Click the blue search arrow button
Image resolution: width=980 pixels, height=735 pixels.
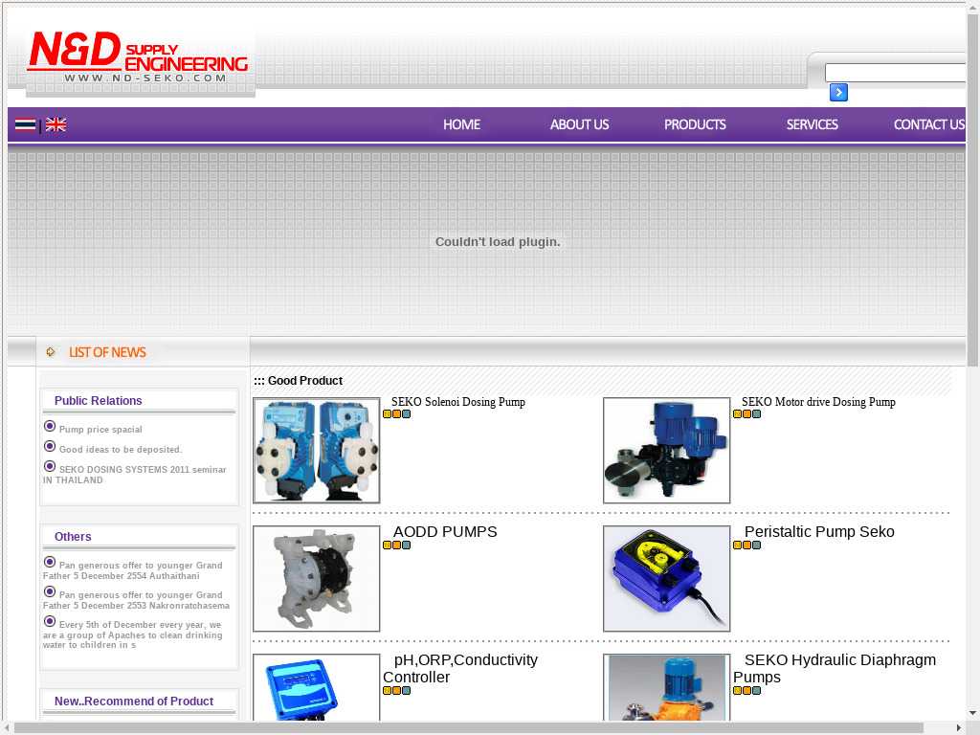point(838,93)
